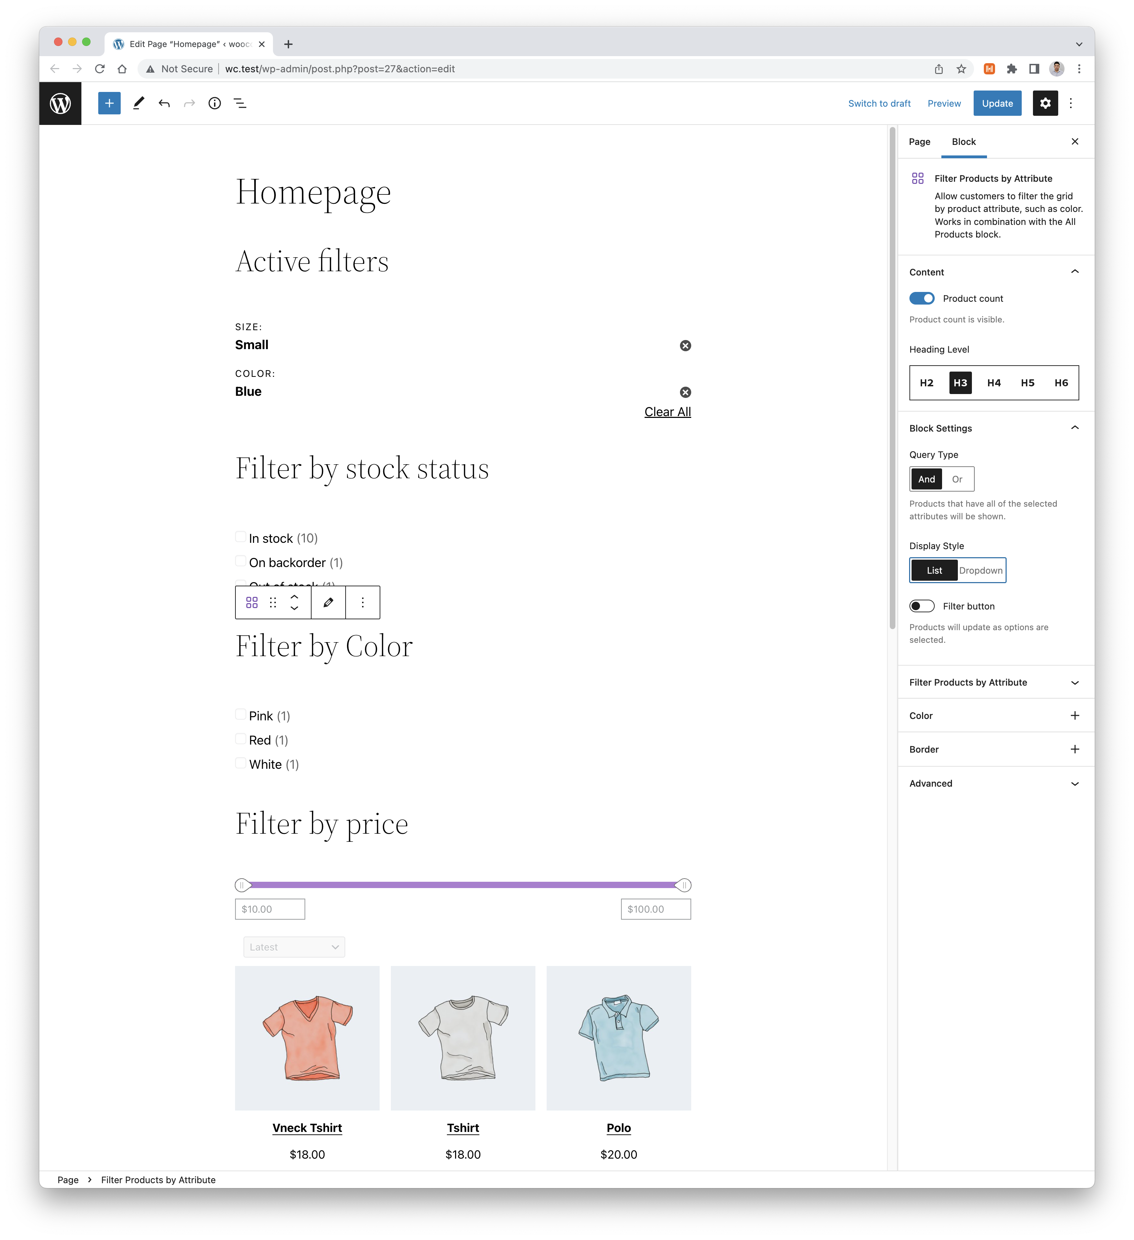
Task: Check the Pink color checkbox
Action: pos(241,715)
